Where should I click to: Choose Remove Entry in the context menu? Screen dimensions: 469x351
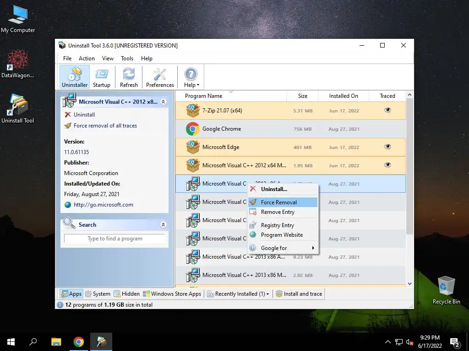(283, 212)
